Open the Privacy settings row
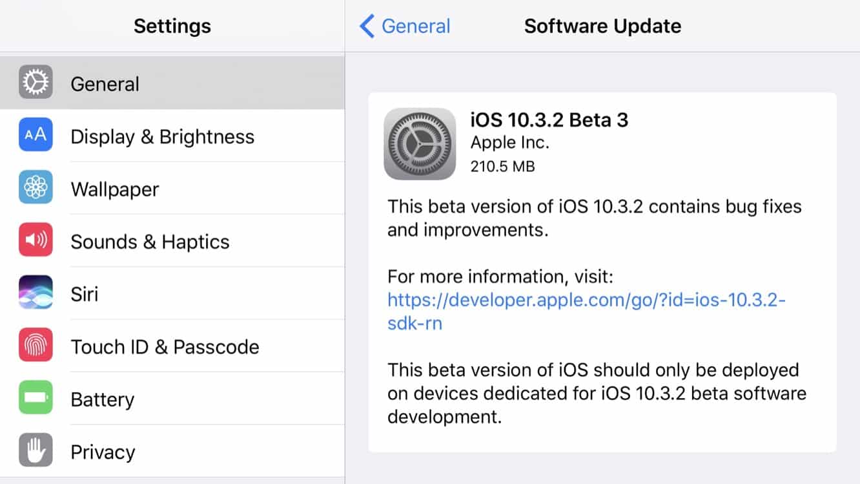Image resolution: width=860 pixels, height=484 pixels. (x=103, y=452)
